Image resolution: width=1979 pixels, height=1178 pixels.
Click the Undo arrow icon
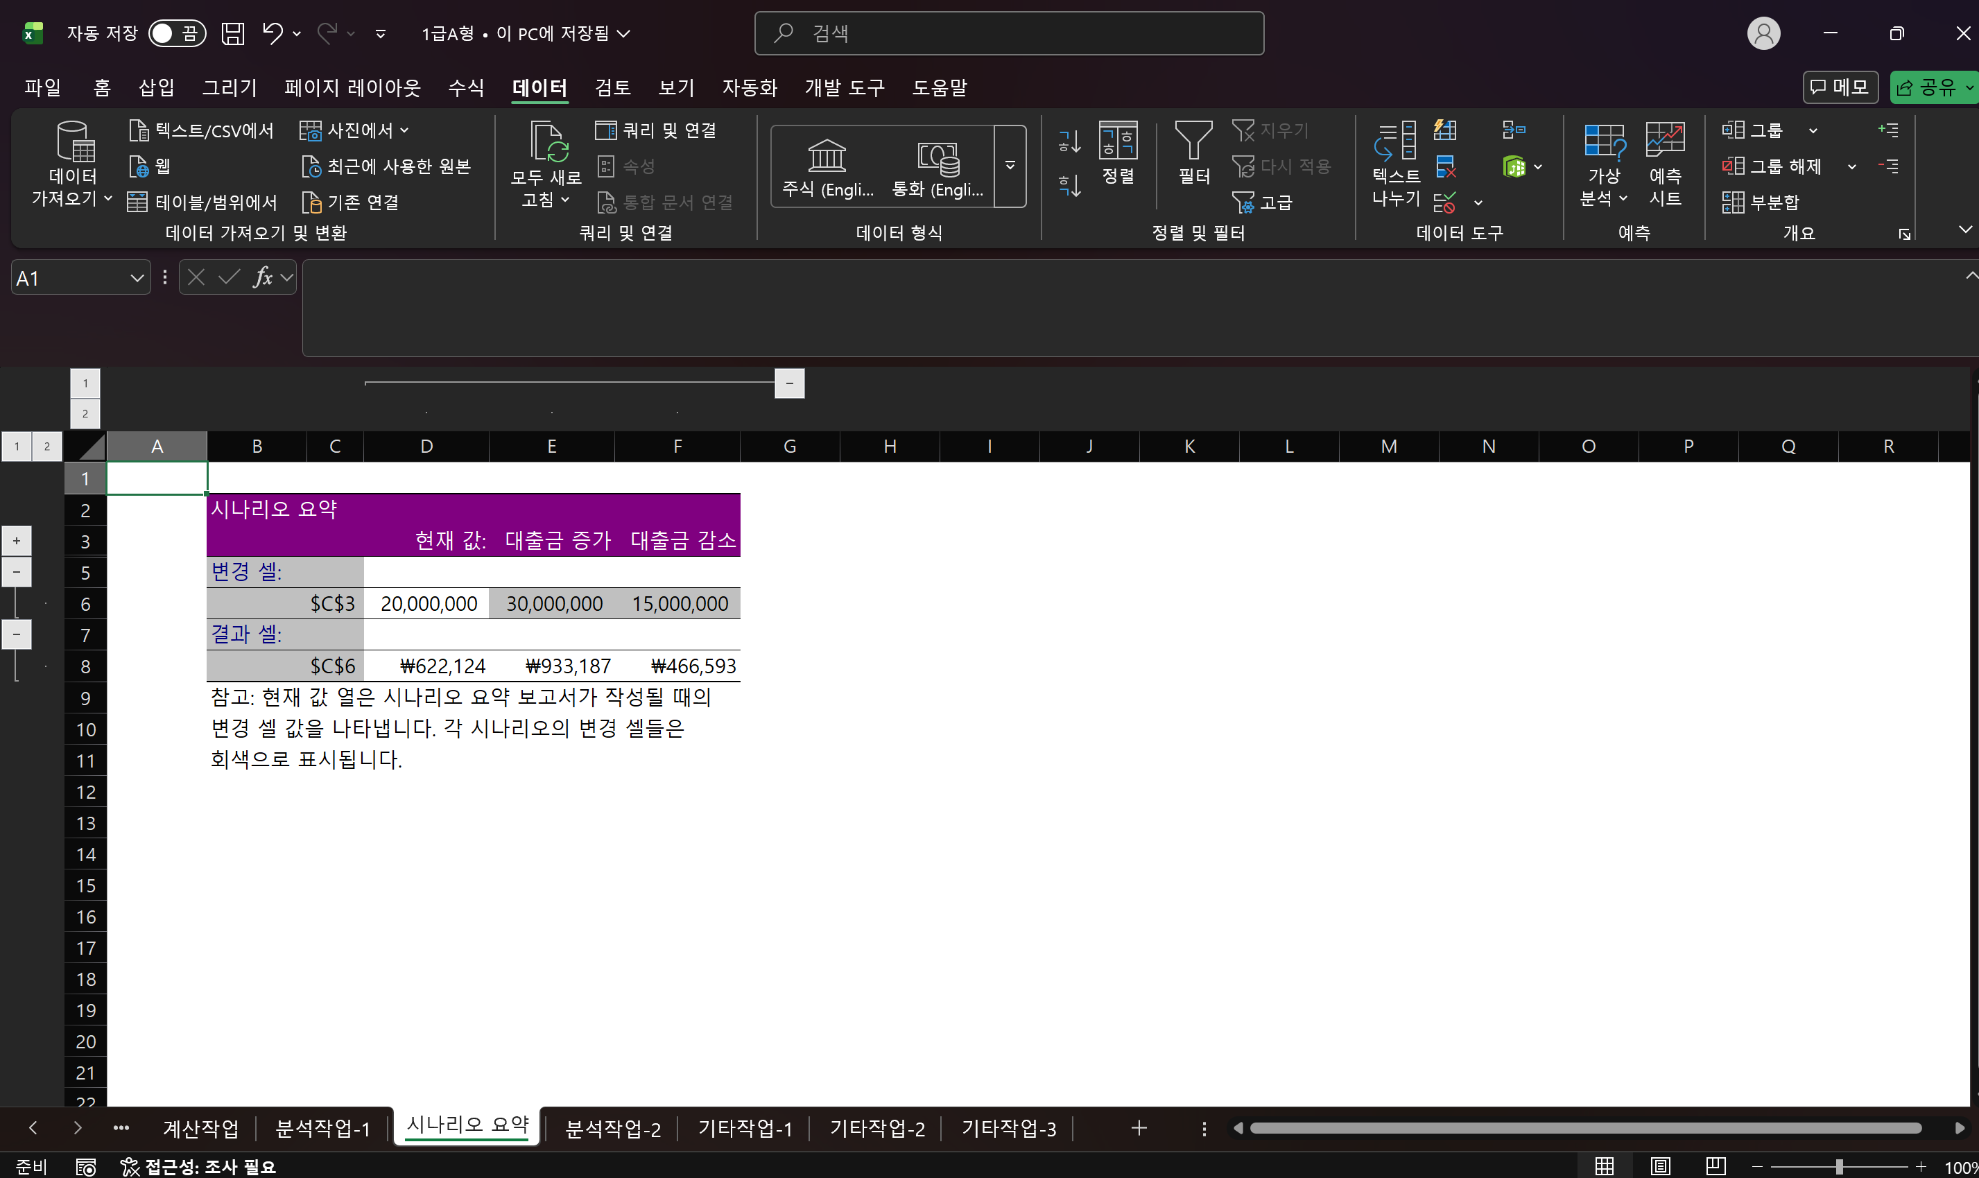click(273, 33)
